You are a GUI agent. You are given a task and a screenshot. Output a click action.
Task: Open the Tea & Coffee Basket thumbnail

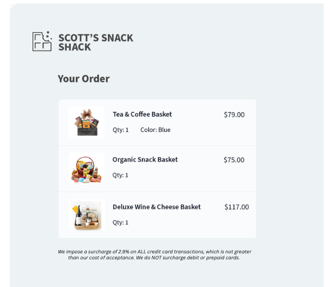86,122
